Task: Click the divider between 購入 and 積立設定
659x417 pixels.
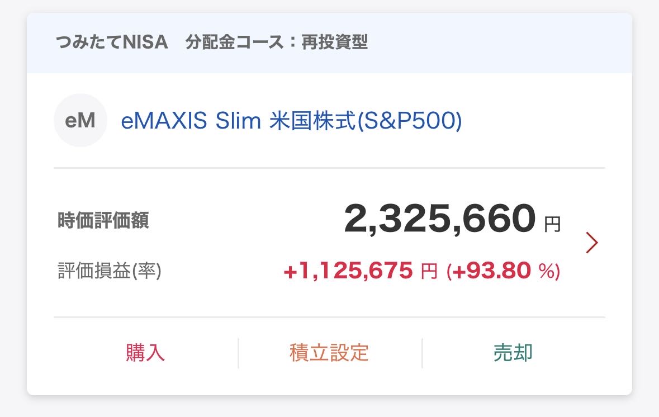Action: pos(239,353)
